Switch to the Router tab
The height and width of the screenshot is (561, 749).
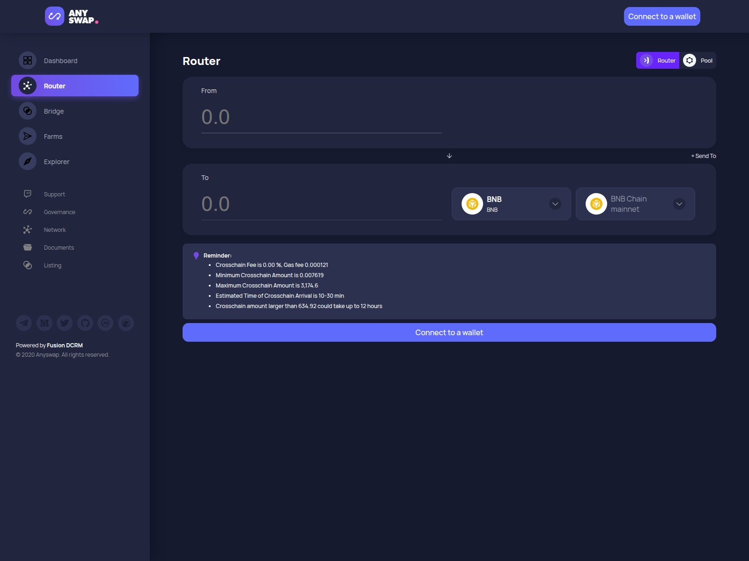click(x=658, y=60)
